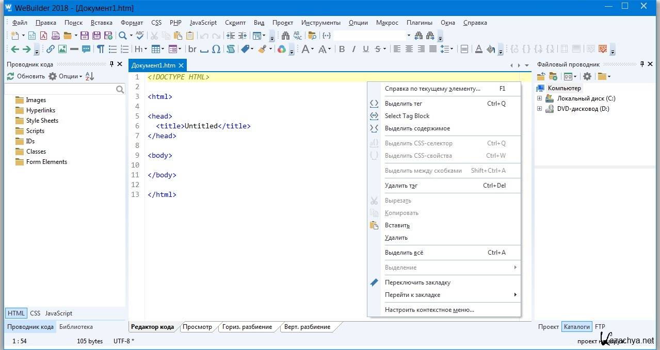660x350 pixels.
Task: Insert a line break with br icon
Action: 192,49
